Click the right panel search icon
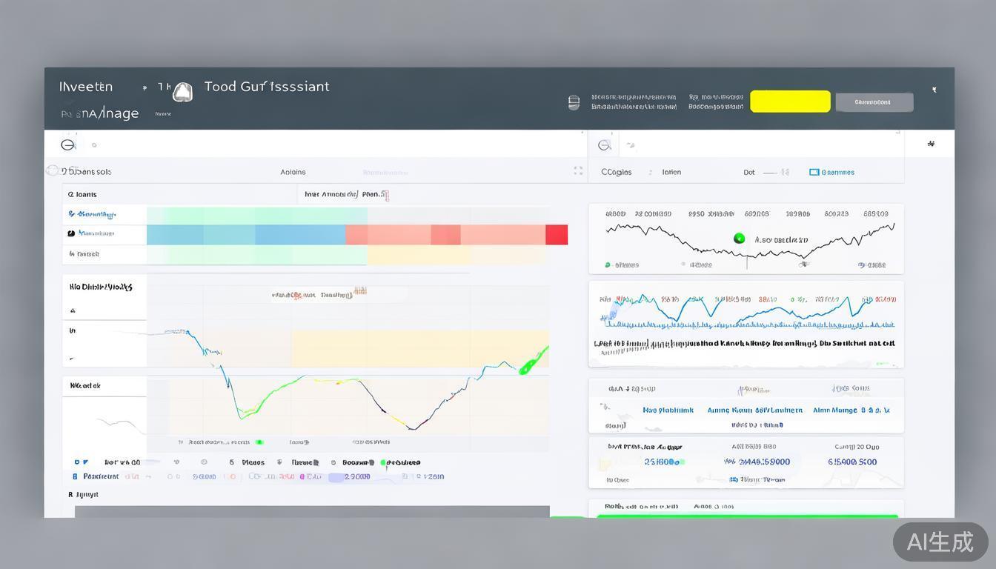Image resolution: width=996 pixels, height=569 pixels. point(605,145)
